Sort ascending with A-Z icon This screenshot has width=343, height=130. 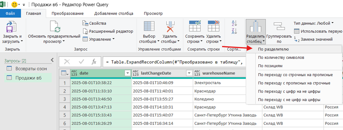click(x=234, y=23)
